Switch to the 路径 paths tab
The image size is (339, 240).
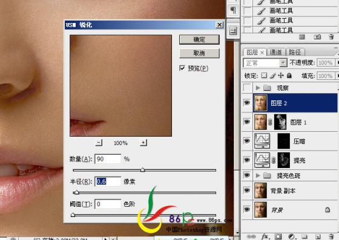click(295, 52)
